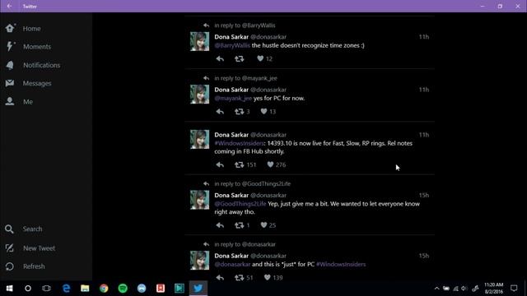The height and width of the screenshot is (296, 527).
Task: Reply to the 'yes for PC for now' tweet
Action: [x=220, y=112]
